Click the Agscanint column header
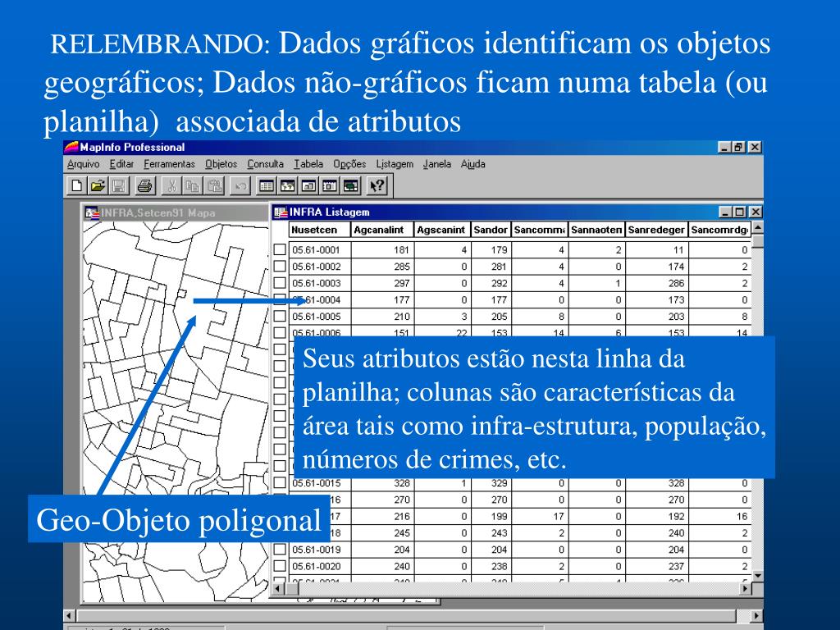 point(442,230)
